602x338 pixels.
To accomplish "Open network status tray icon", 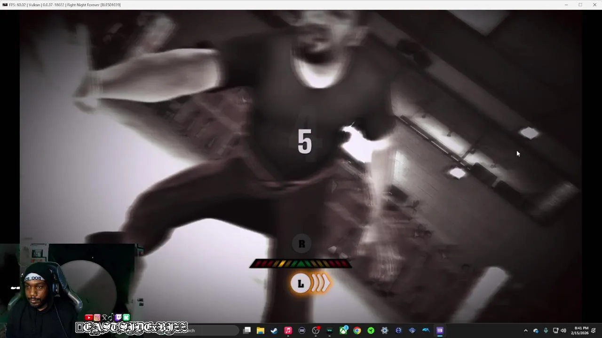I will (555, 330).
